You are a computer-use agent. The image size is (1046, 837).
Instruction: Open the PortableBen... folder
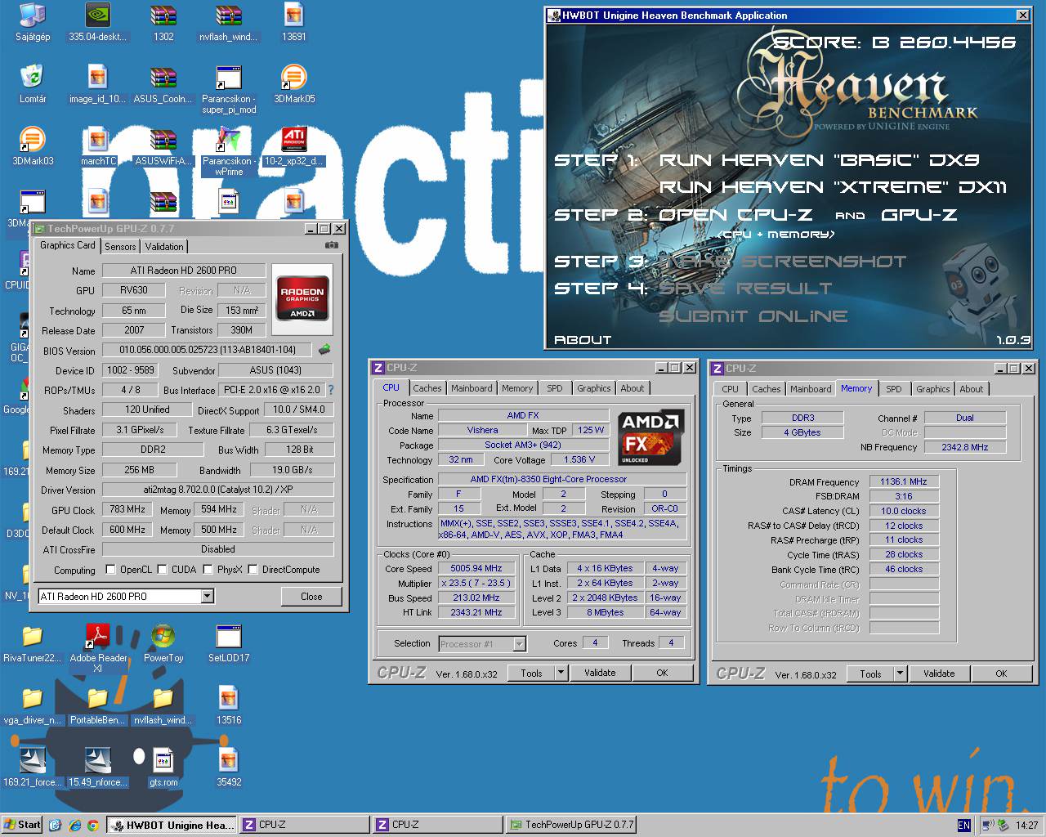[x=98, y=705]
